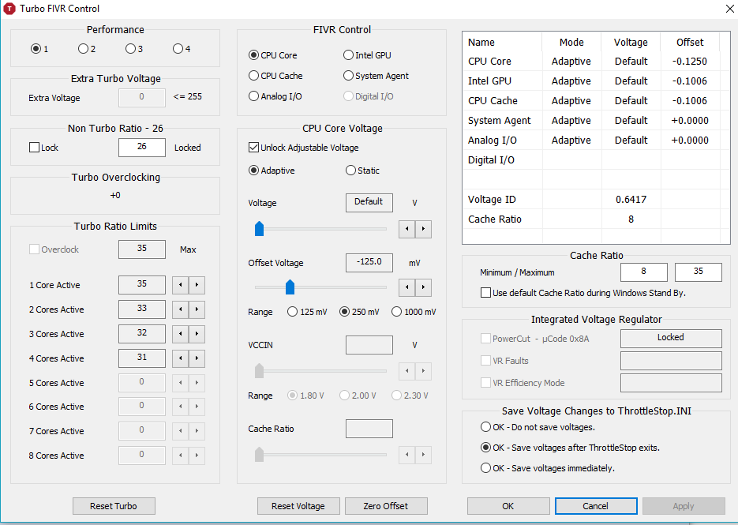Increase the 3 Cores Active ratio arrow

tap(197, 334)
